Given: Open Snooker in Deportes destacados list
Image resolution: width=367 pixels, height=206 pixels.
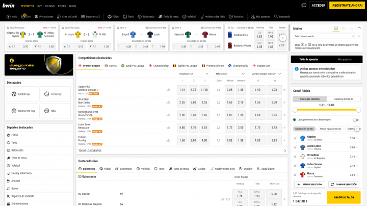Looking at the screenshot, I should point(39,181).
